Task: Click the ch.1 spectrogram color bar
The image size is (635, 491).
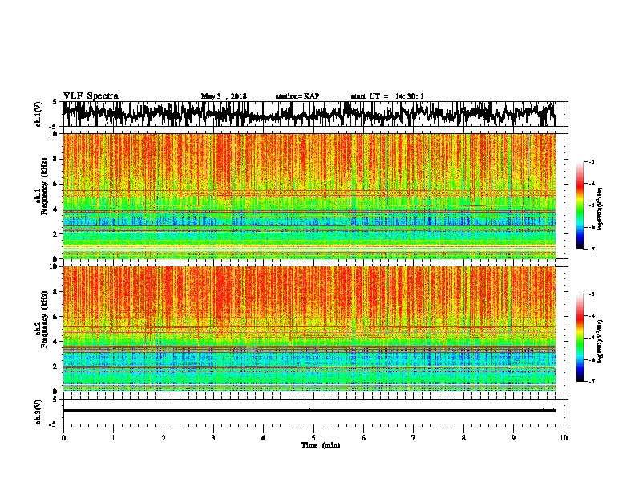Action: point(580,205)
